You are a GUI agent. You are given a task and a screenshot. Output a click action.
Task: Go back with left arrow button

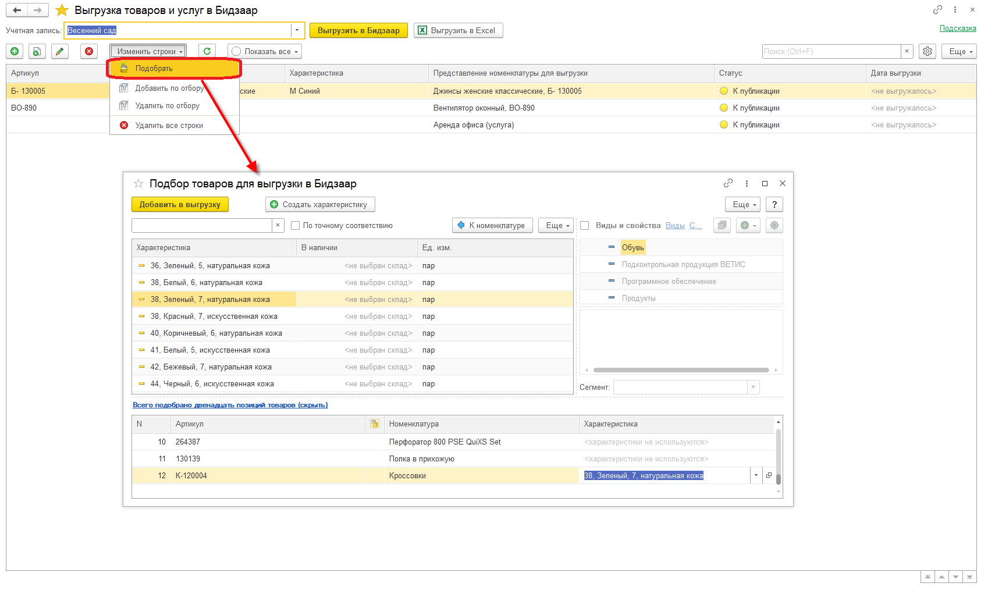[x=17, y=10]
